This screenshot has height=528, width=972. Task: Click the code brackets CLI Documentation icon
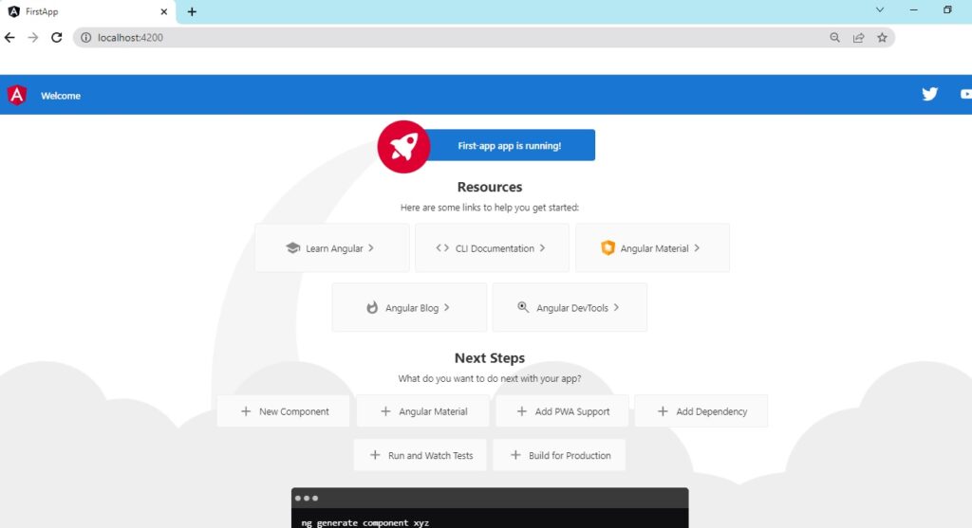click(442, 247)
